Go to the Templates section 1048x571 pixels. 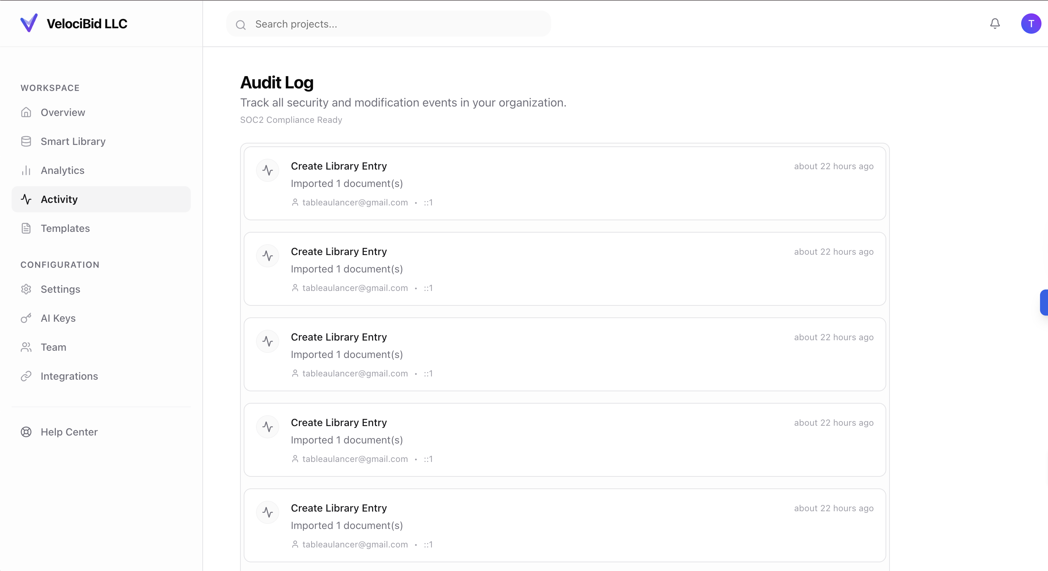coord(65,228)
